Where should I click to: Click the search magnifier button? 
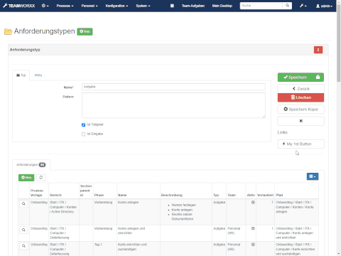tap(287, 6)
